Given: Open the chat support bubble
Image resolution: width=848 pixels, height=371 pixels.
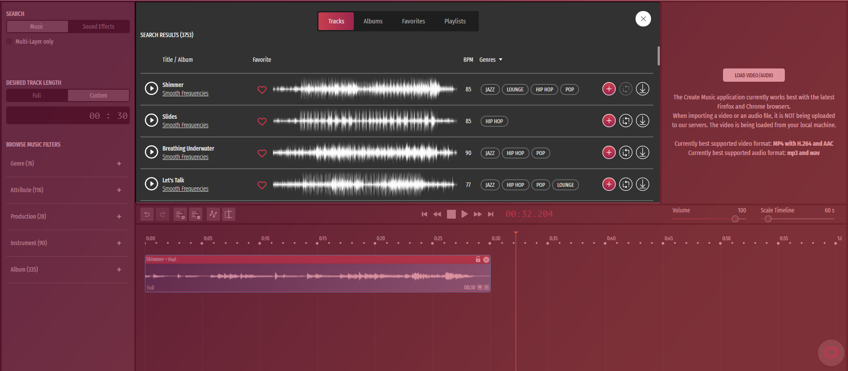Looking at the screenshot, I should [x=831, y=353].
